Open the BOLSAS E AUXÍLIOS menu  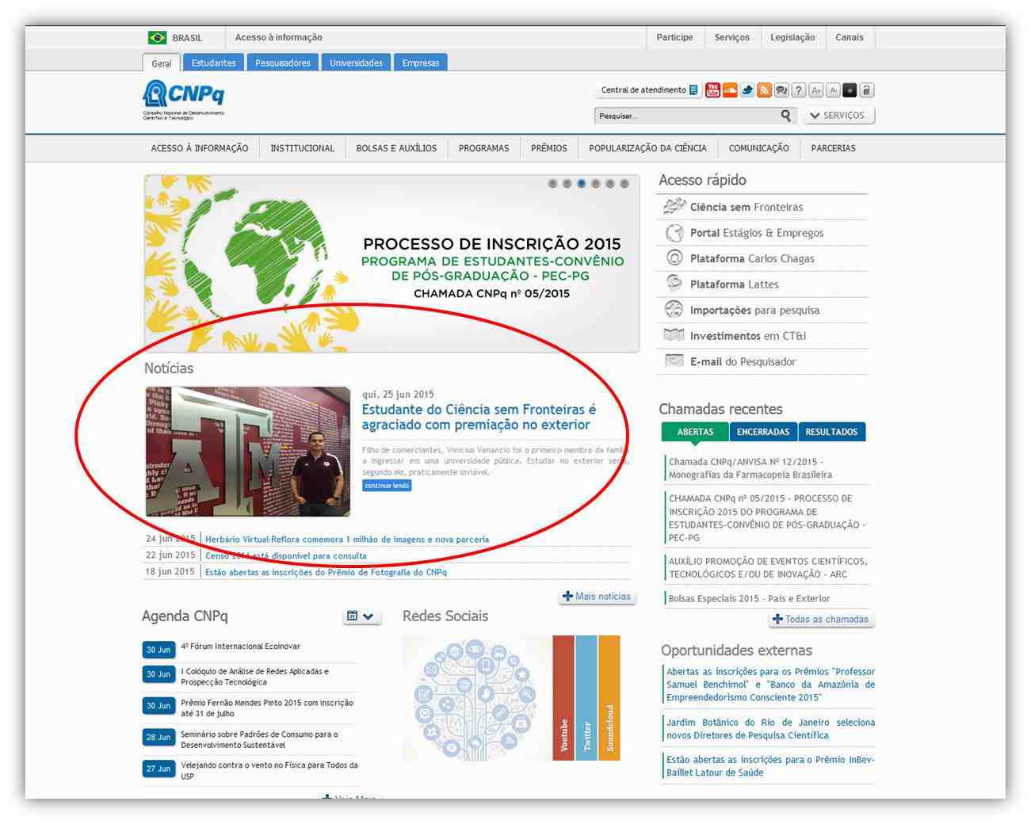(396, 148)
